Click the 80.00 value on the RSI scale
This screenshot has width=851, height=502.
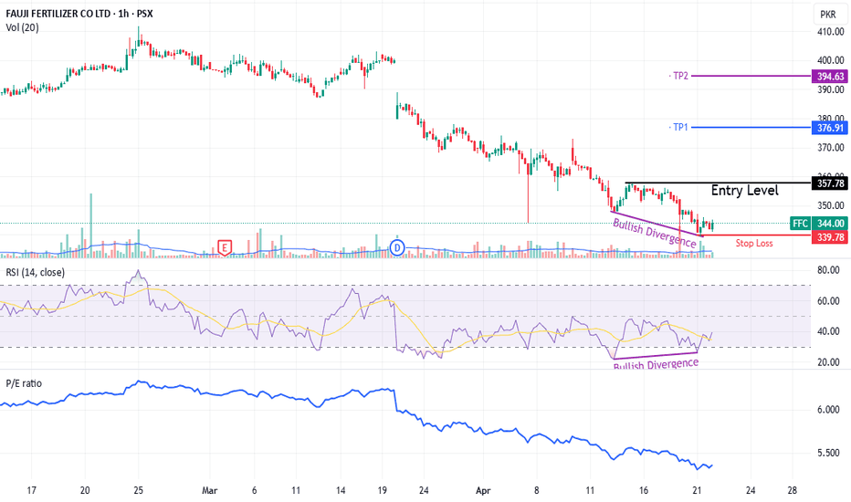click(x=829, y=270)
